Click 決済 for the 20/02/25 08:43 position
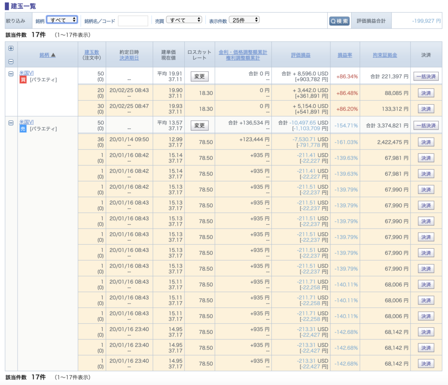The width and height of the screenshot is (448, 385). coord(426,93)
